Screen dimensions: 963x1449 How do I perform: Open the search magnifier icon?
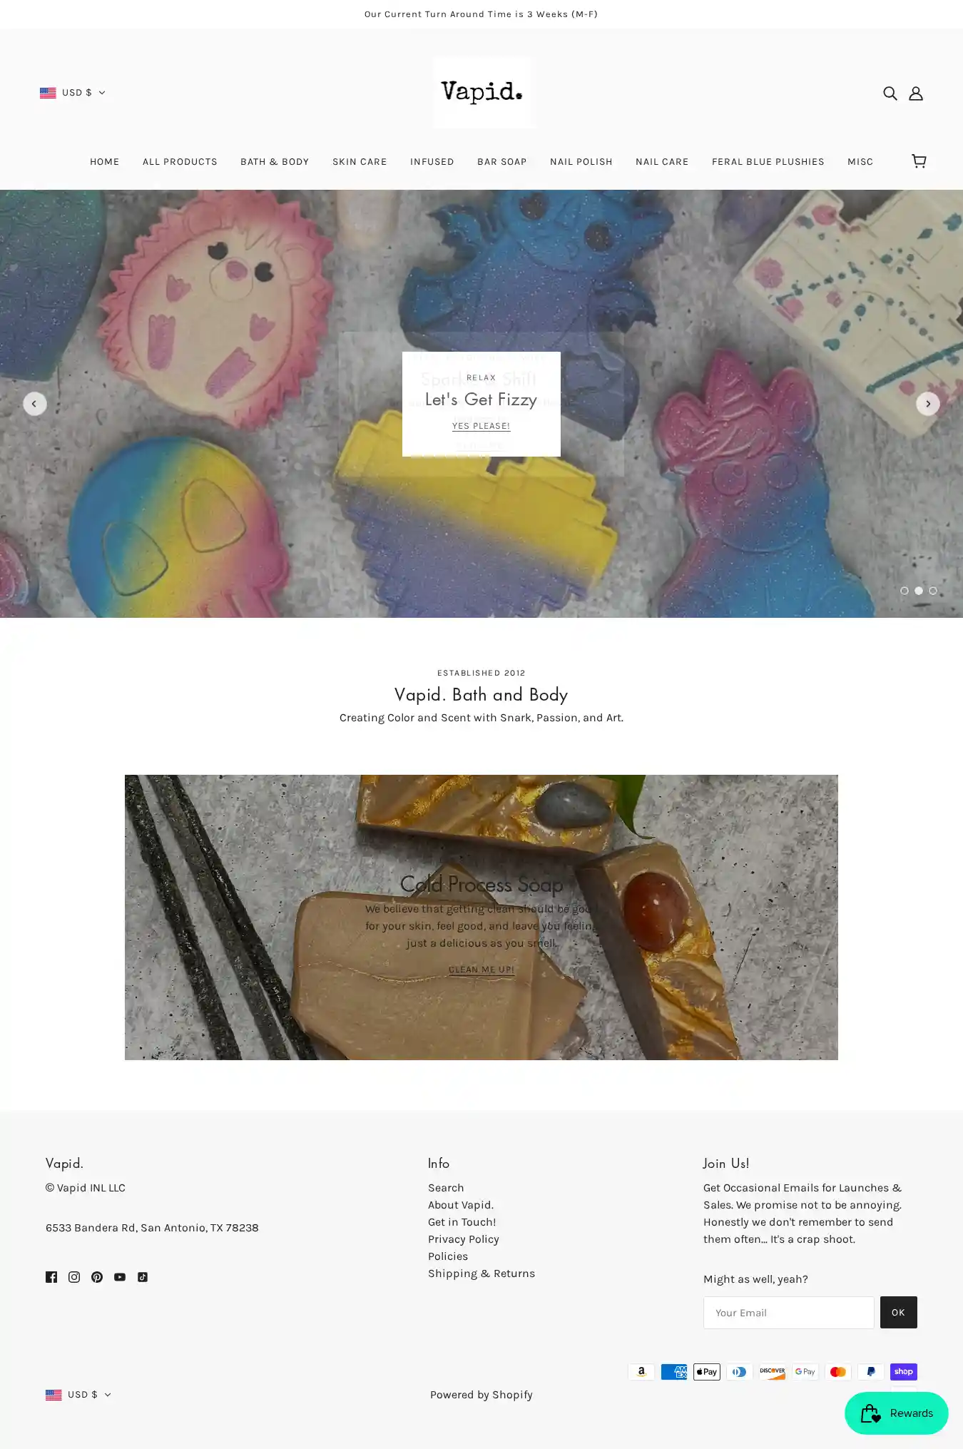pos(890,93)
